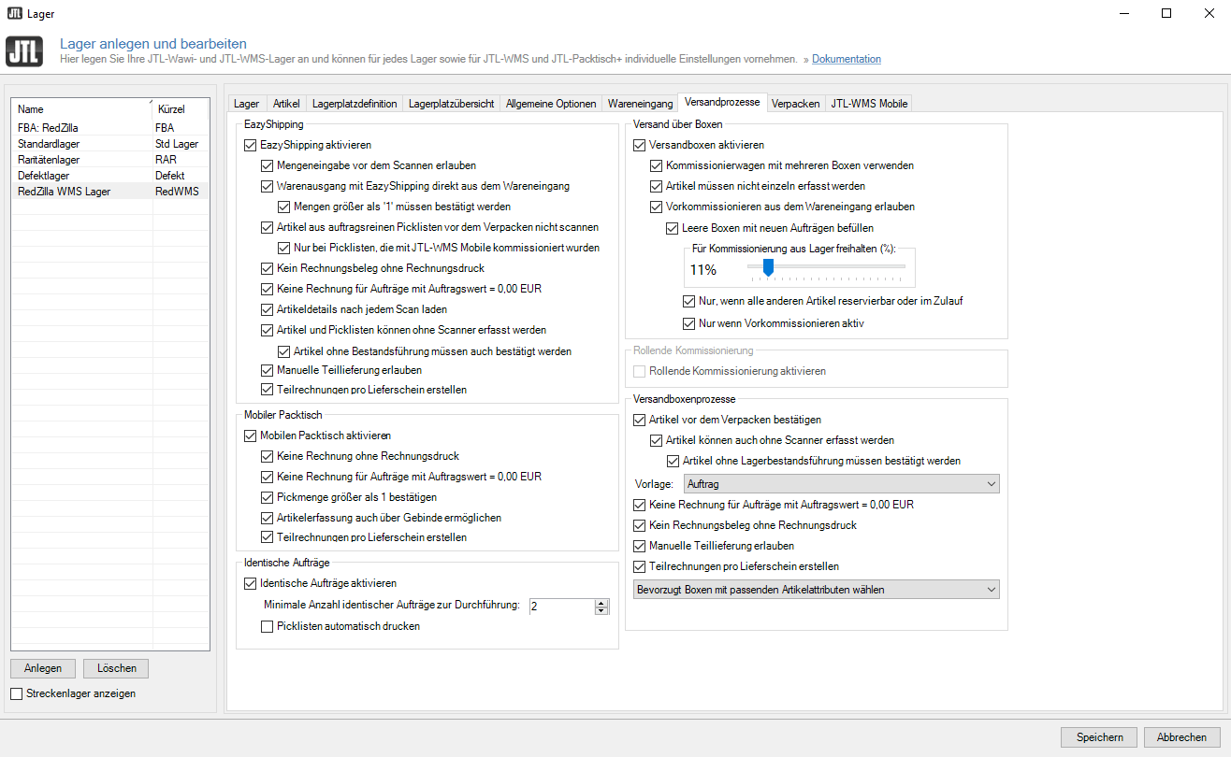Click the minimum identical orders number field

[561, 607]
